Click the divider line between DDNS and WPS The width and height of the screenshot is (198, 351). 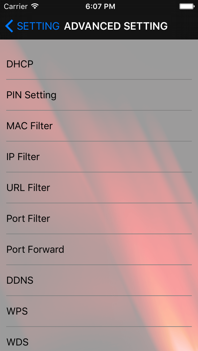pyautogui.click(x=99, y=295)
